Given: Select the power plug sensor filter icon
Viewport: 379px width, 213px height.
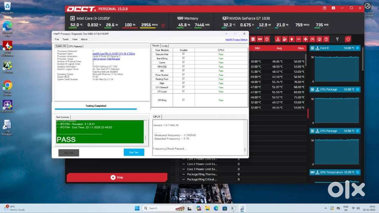Looking at the screenshot, I should pyautogui.click(x=285, y=39).
